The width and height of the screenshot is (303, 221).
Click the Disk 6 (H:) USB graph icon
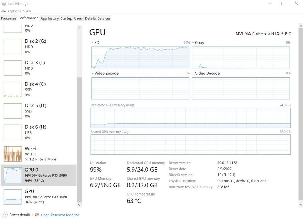(13, 132)
